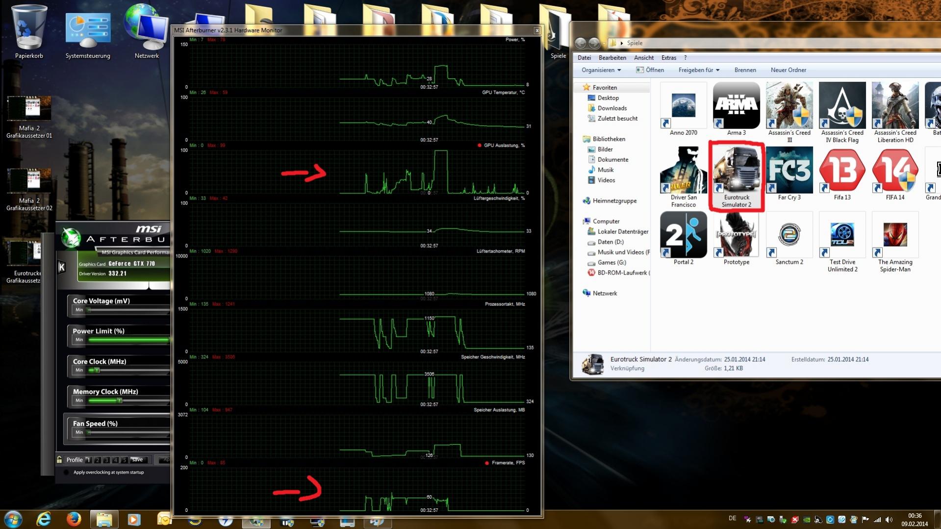
Task: Open the Papierkorb recycle bin desktop icon
Action: click(x=29, y=32)
